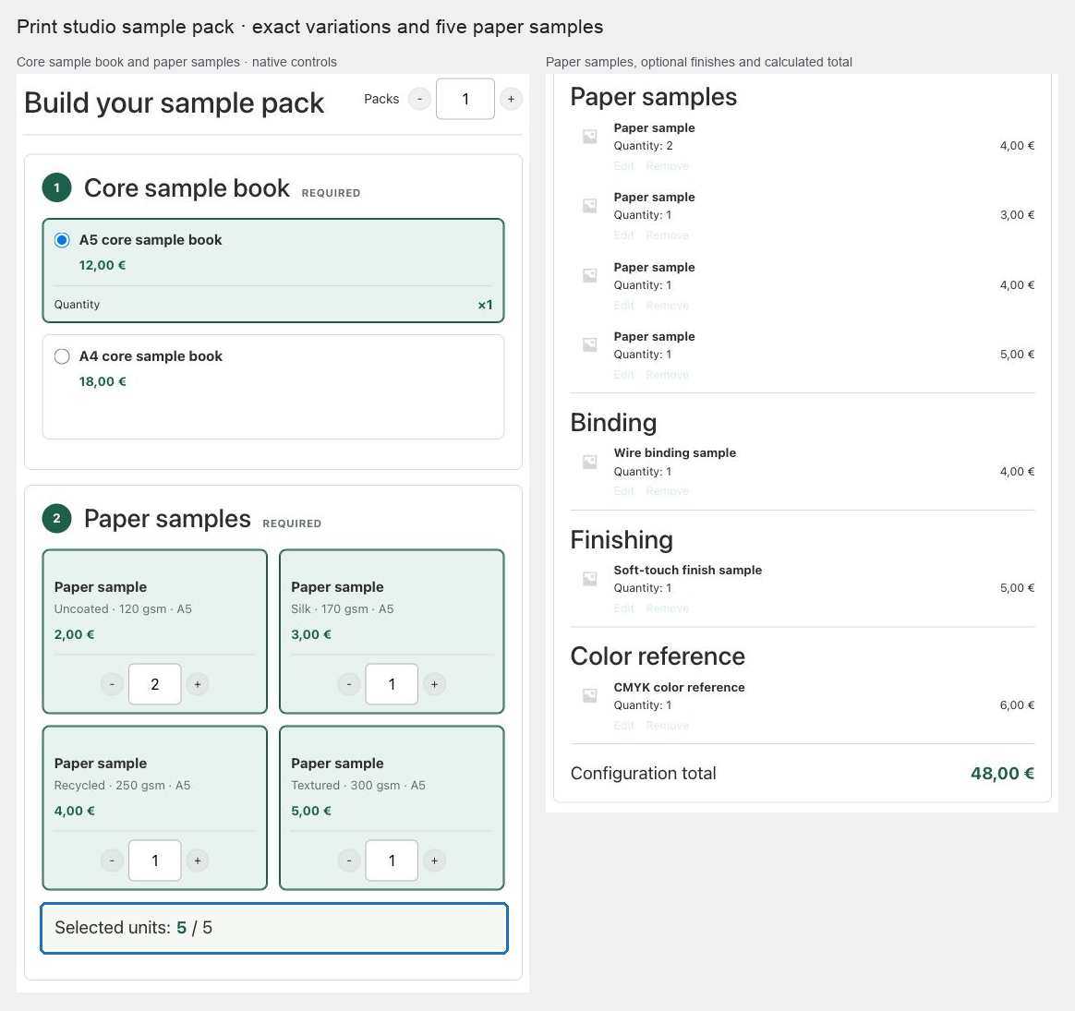Select the A4 core sample book radio
Viewport: 1075px width, 1011px height.
pos(62,356)
